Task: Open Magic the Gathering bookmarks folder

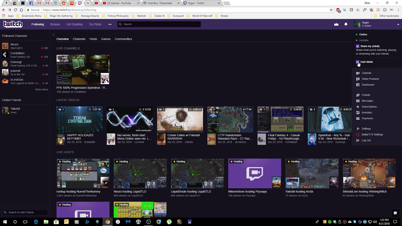Action: 58,16
